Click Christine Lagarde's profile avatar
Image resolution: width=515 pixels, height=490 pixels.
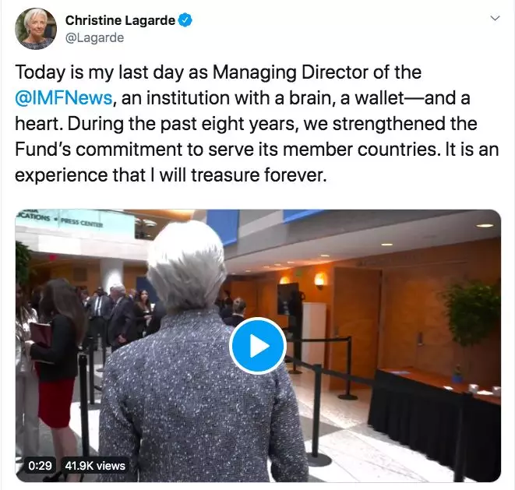click(x=36, y=29)
